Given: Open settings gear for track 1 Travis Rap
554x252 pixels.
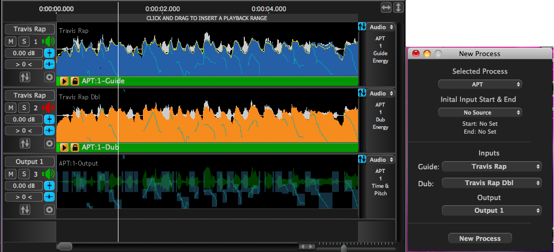Looking at the screenshot, I should point(49,77).
